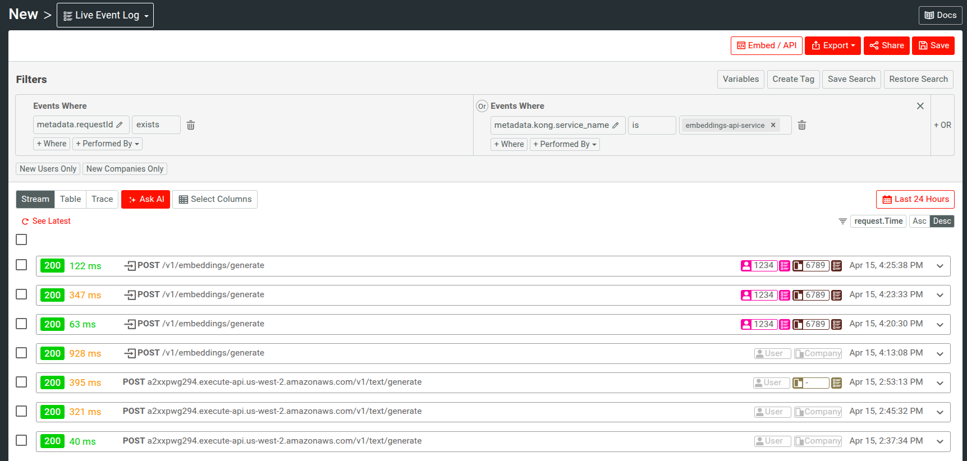The width and height of the screenshot is (967, 461).
Task: Edit the metadata.kong.service_name field pencil icon
Action: pos(616,126)
